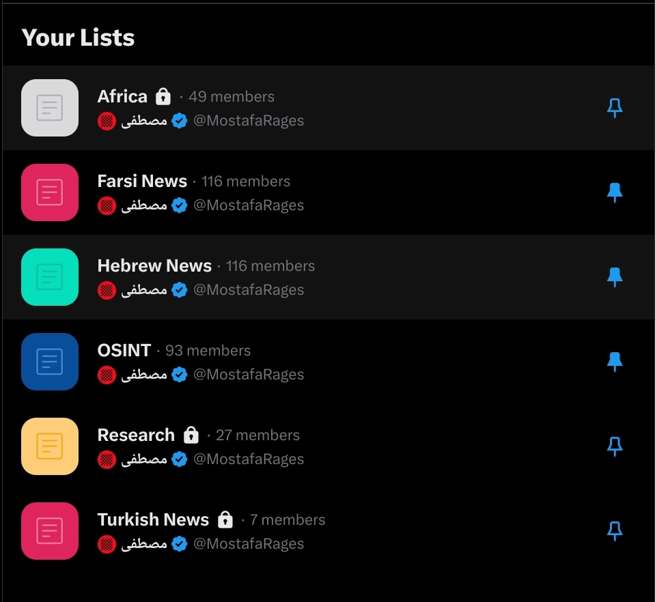The height and width of the screenshot is (602, 655).
Task: Pin the Research list
Action: point(615,446)
